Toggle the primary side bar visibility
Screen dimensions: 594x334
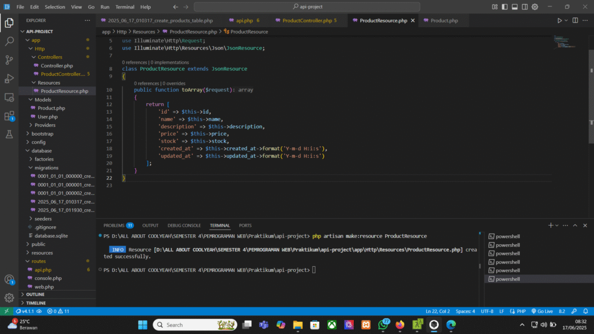click(505, 7)
